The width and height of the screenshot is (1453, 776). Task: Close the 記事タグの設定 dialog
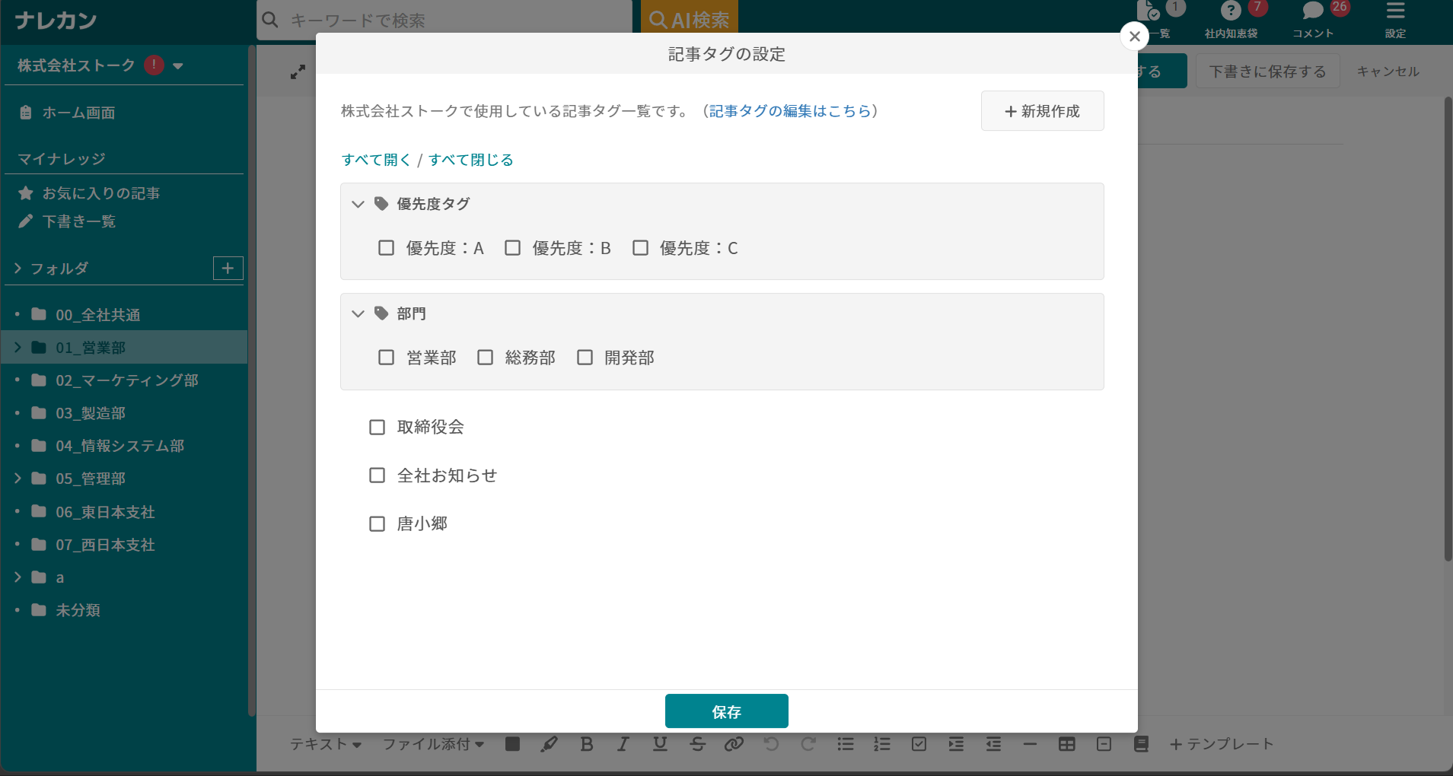pos(1134,36)
